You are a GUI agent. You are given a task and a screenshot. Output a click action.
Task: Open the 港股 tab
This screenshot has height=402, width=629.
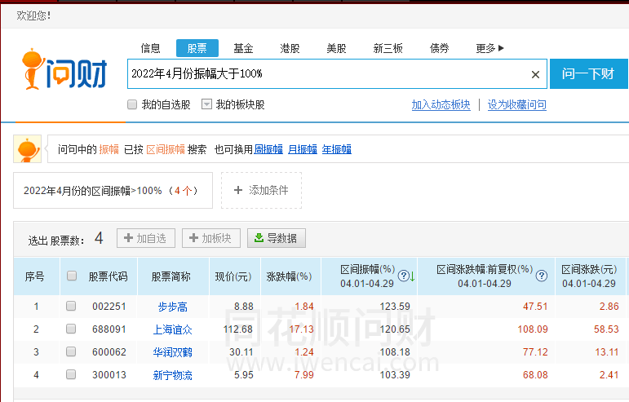point(290,48)
